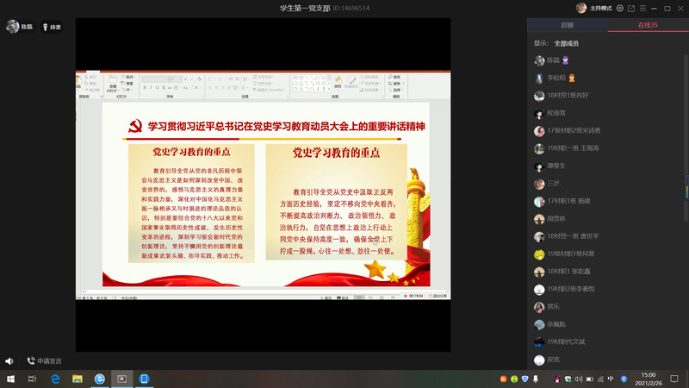Open the 全部成员 display filter dropdown
689x388 pixels.
pyautogui.click(x=566, y=43)
